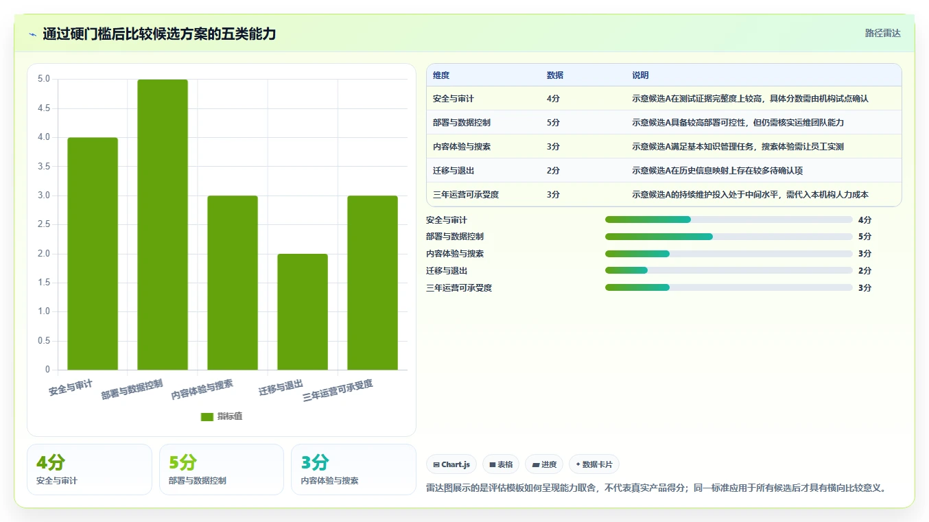Click description 示意候选A具备较高部署可控性 in table

738,123
